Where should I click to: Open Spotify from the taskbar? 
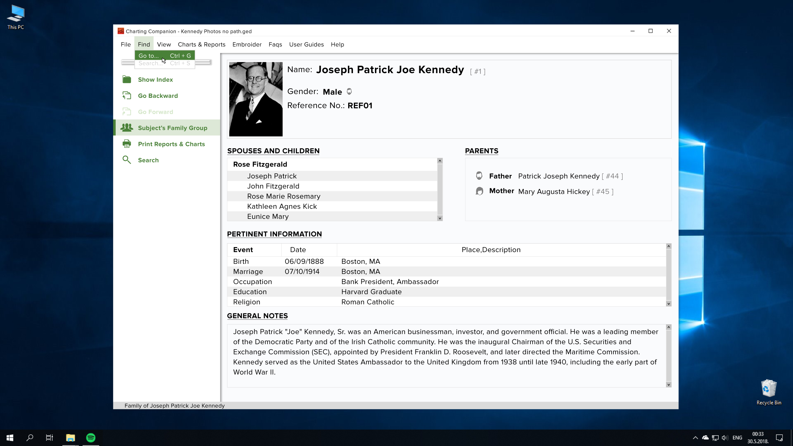point(90,438)
